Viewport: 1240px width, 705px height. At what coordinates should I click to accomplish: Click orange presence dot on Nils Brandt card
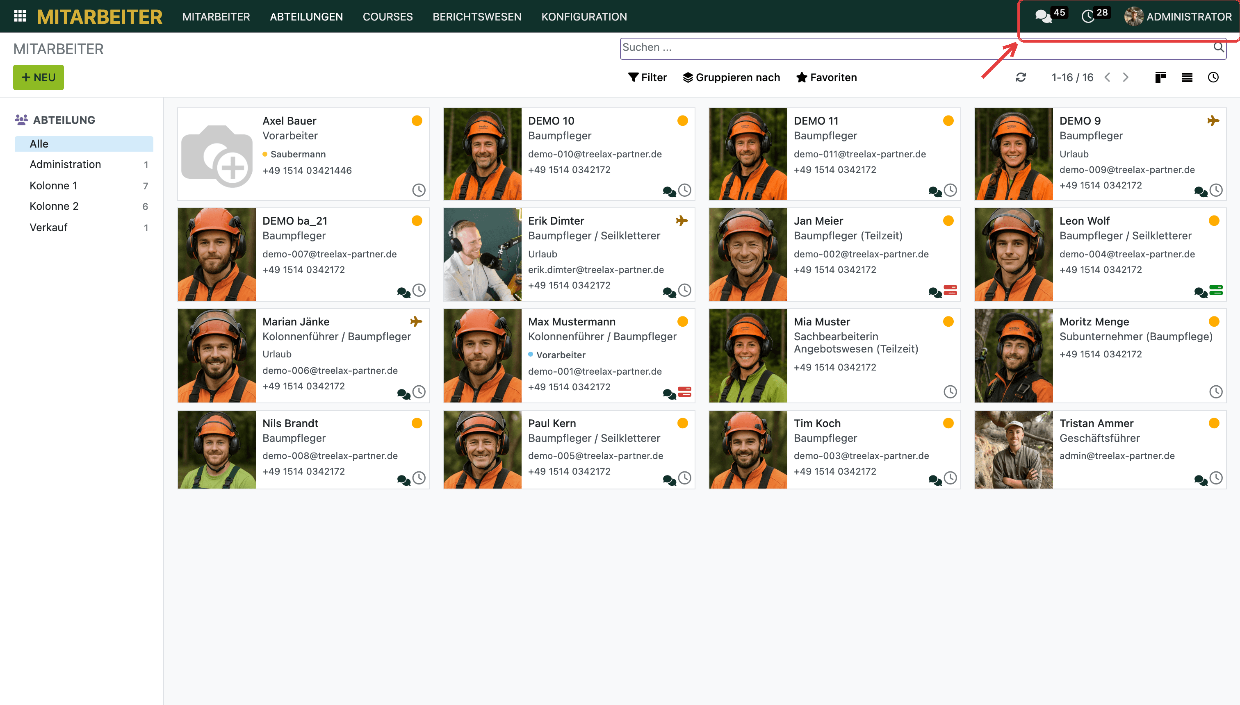tap(417, 423)
